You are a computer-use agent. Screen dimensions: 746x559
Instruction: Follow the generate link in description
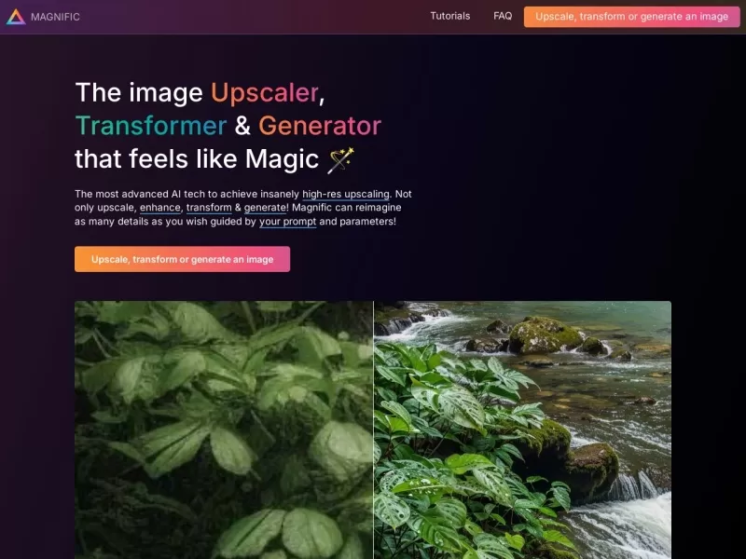tap(266, 208)
